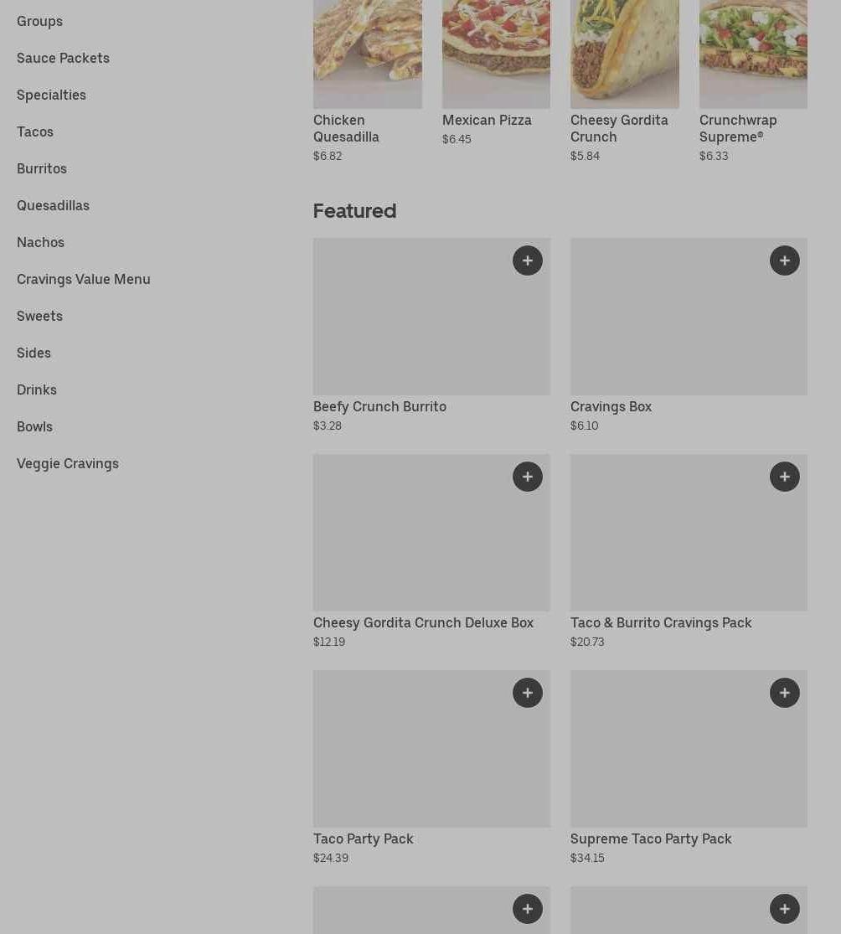The image size is (841, 934).
Task: Add Taco Party Pack with plus icon
Action: [527, 693]
